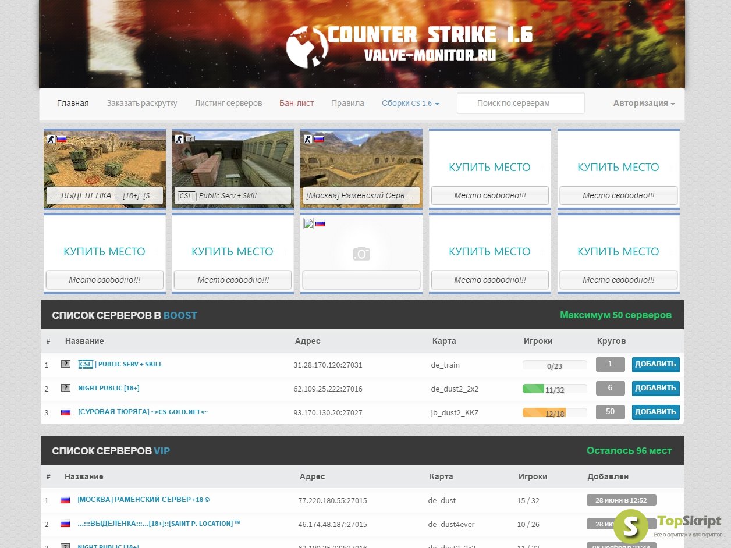Open the ВЫДЕЛЕНКА de_dust map thumbnail
Screen dimensions: 731x548
pyautogui.click(x=105, y=169)
